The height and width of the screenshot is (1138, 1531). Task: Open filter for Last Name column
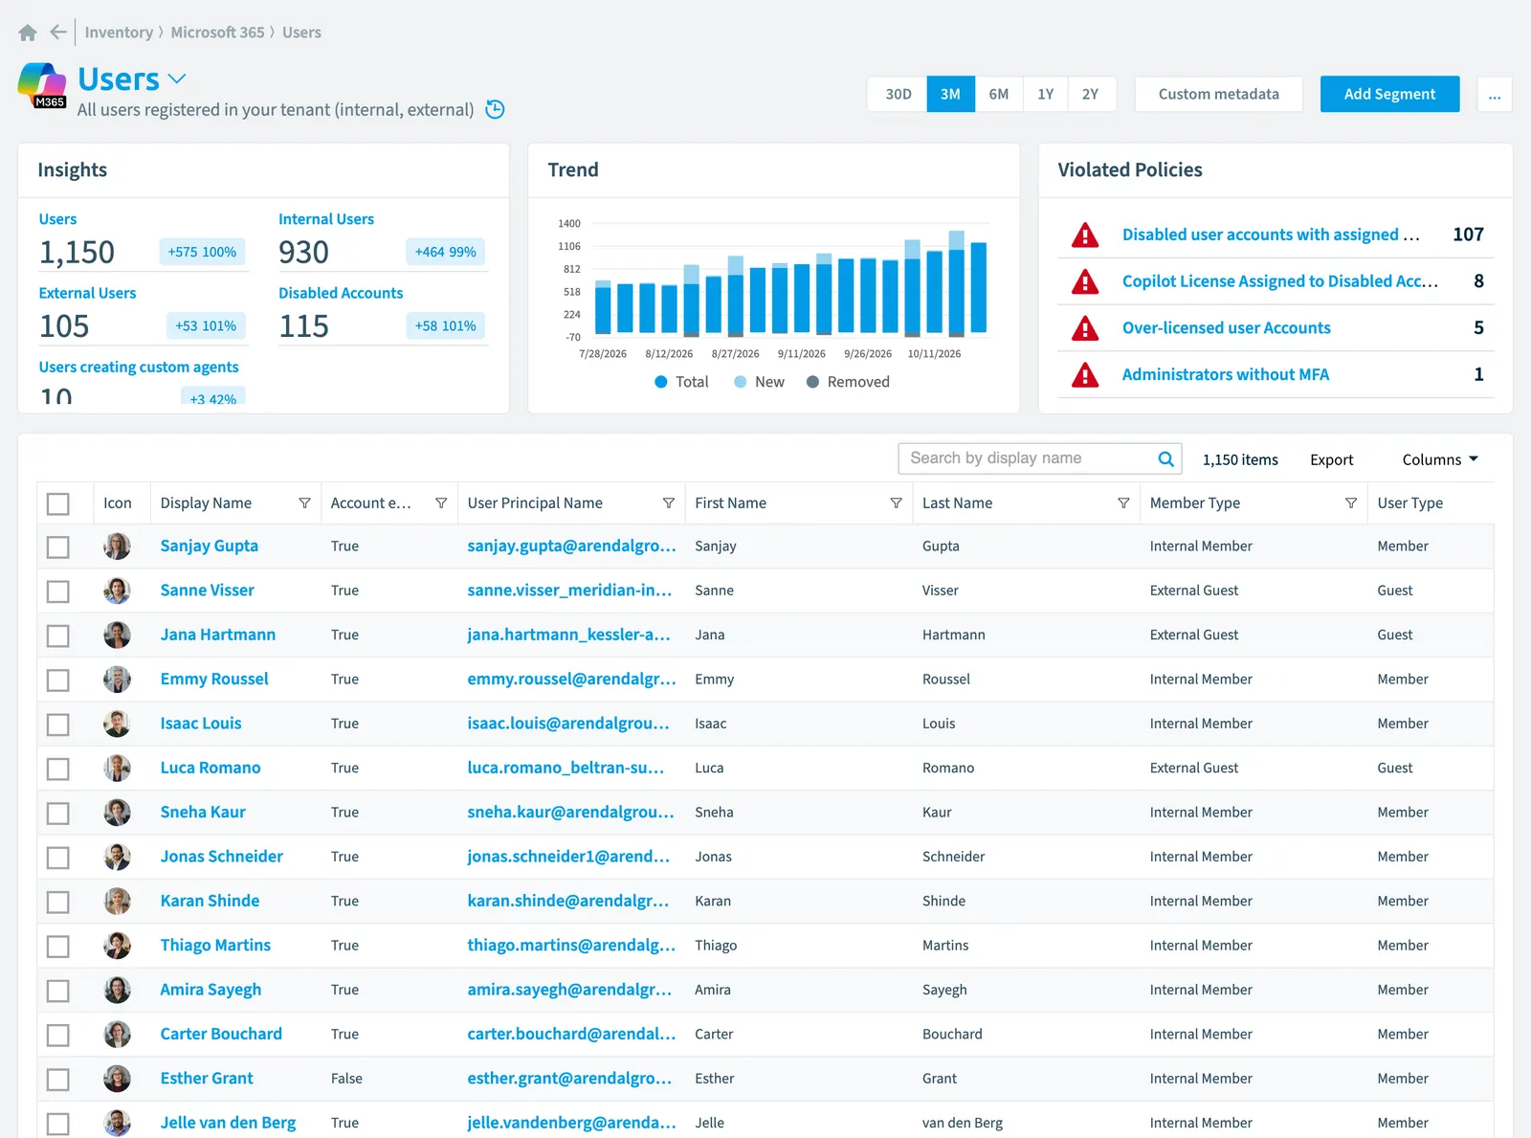(1123, 503)
